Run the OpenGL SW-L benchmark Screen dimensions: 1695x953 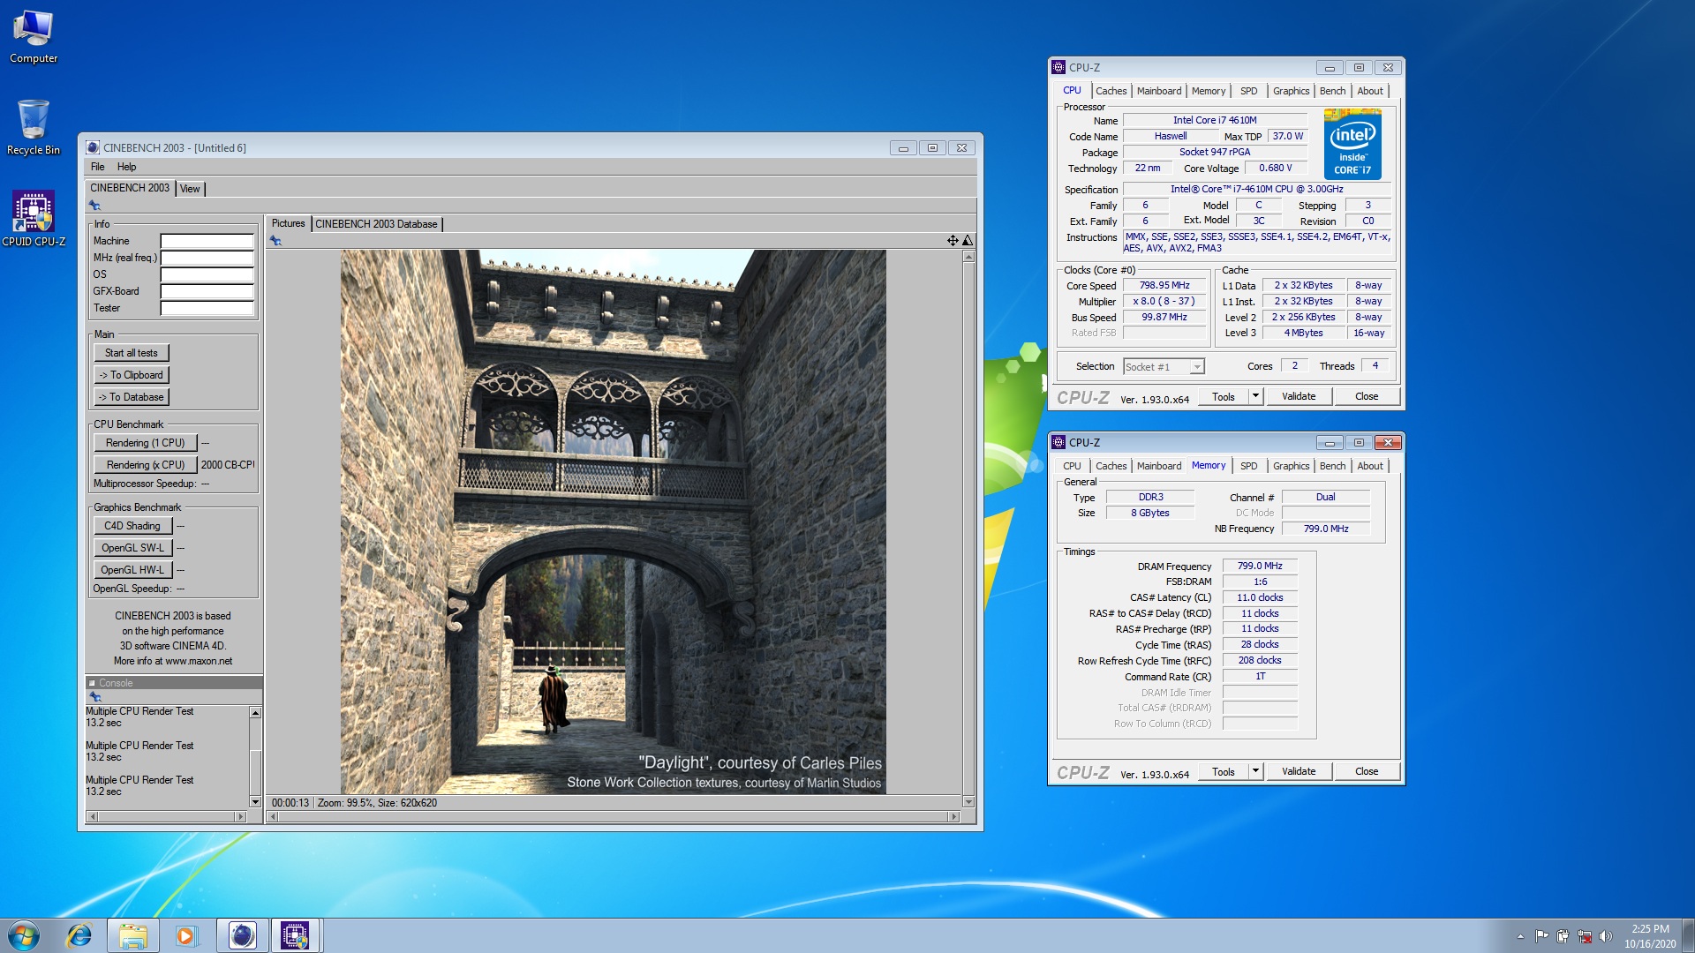[x=132, y=548]
